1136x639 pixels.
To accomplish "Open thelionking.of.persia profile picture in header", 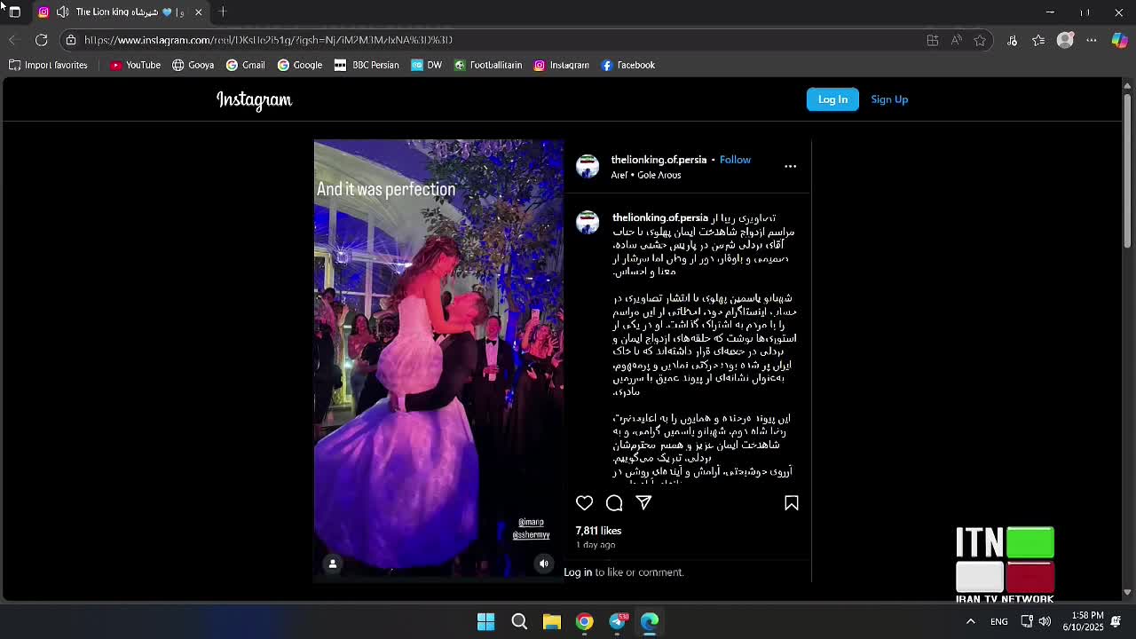I will pyautogui.click(x=588, y=166).
